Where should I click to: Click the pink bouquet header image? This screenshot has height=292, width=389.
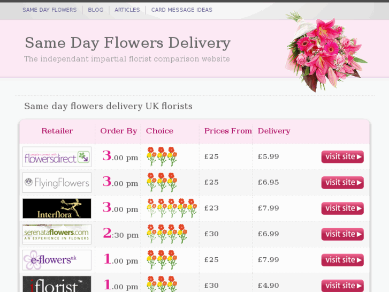click(326, 51)
